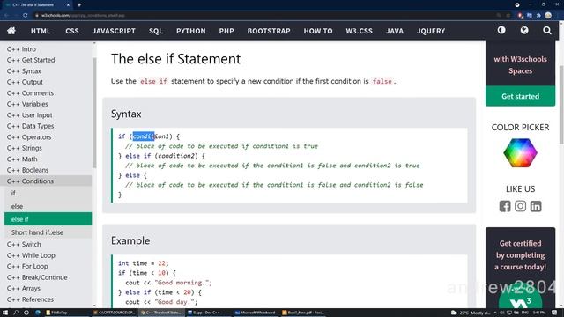Open the PHP tutorial menu

[226, 31]
